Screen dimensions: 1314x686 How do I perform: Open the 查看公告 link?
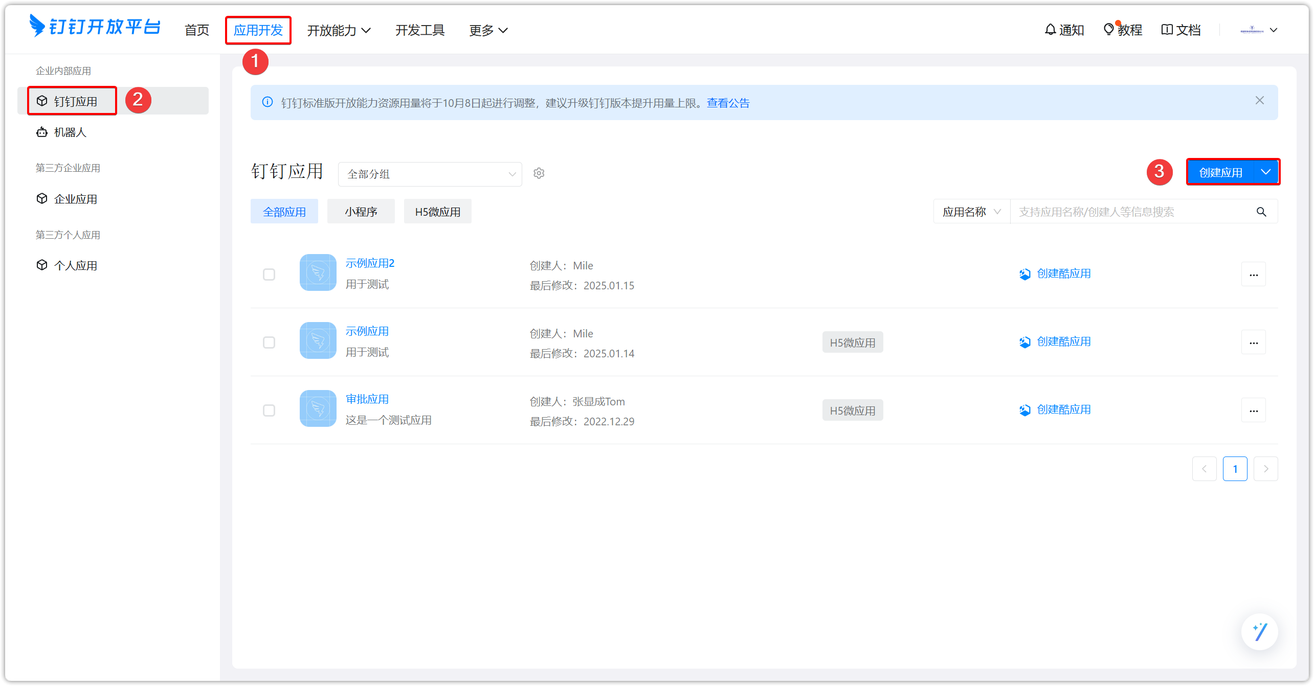(x=728, y=103)
